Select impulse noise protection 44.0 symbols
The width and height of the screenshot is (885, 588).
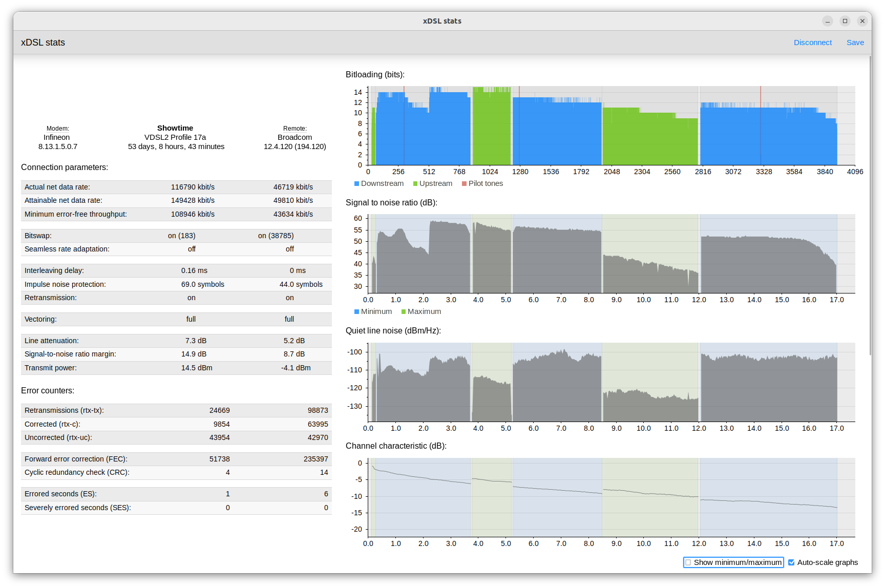point(301,284)
